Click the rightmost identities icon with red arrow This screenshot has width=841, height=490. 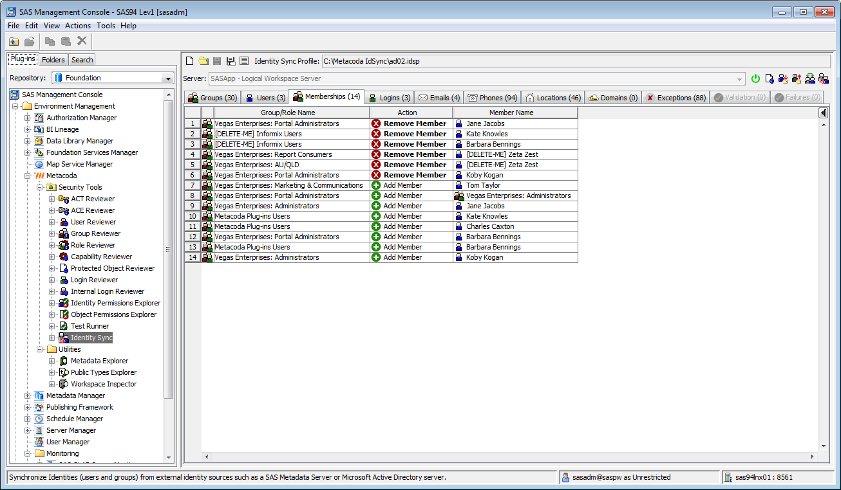pos(824,78)
